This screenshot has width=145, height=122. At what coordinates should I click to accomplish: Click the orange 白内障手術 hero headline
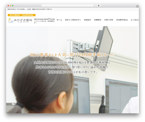pos(72,55)
